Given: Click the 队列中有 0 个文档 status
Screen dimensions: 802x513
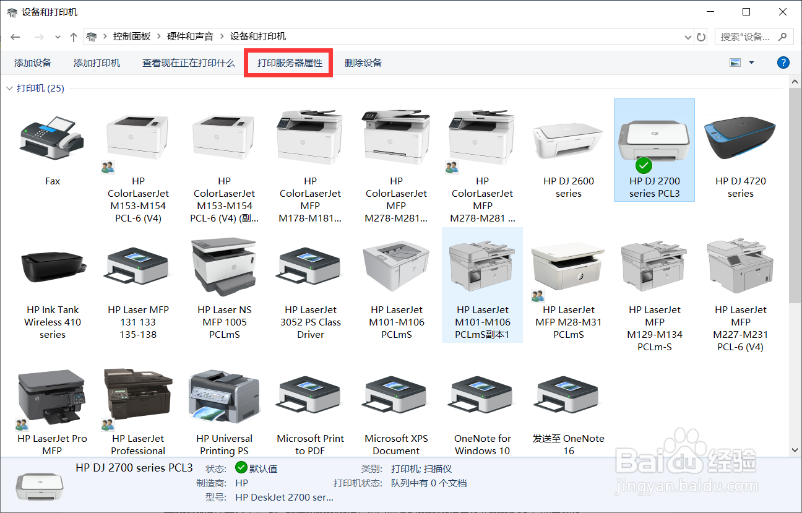Looking at the screenshot, I should point(428,483).
